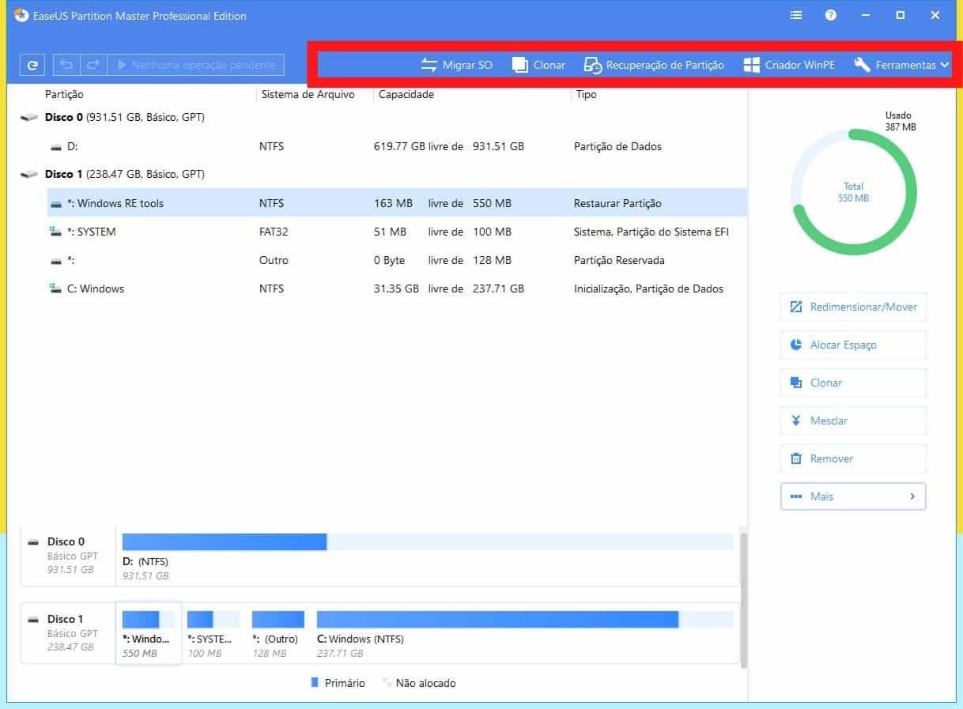Screen dimensions: 963x709
Task: Click the Mesclar sidebar option
Action: (x=852, y=420)
